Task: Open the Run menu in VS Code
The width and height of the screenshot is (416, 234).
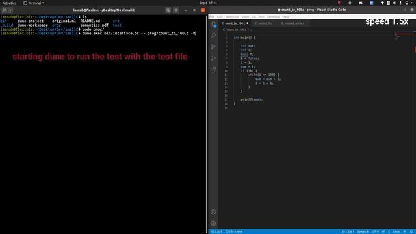Action: pos(261,17)
